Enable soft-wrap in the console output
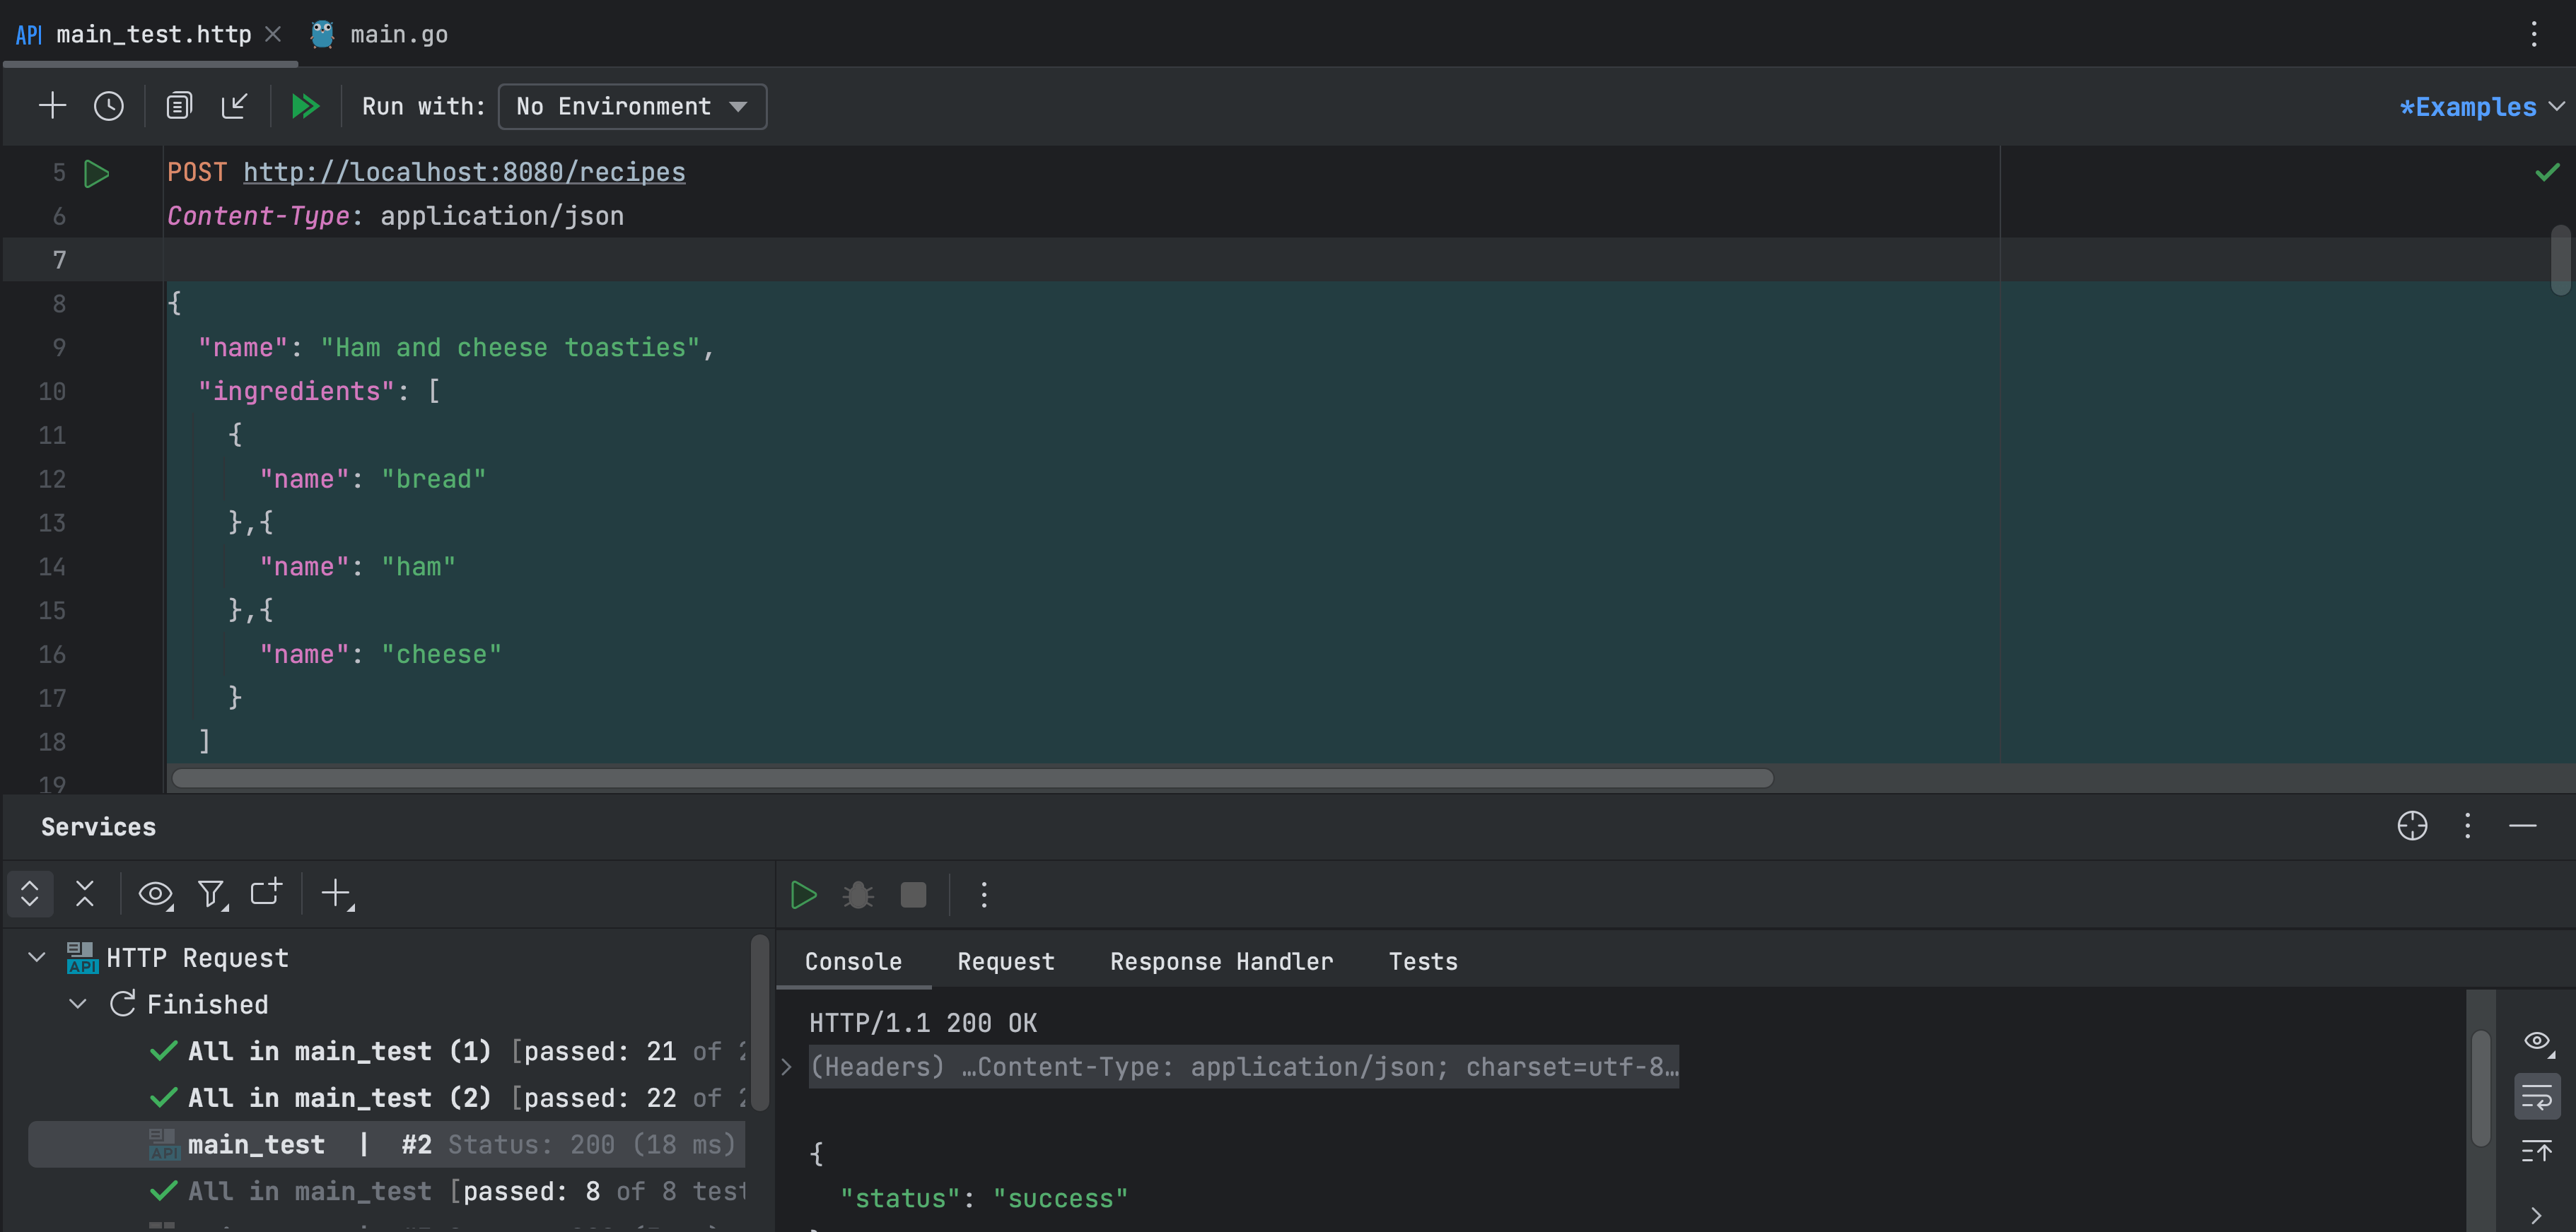The height and width of the screenshot is (1232, 2576). (2538, 1095)
